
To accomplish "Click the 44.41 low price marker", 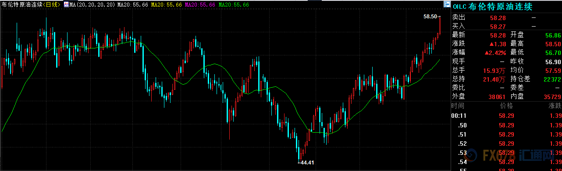I will (307, 163).
